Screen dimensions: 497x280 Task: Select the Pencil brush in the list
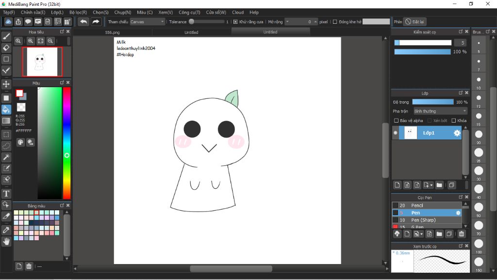tap(427, 205)
